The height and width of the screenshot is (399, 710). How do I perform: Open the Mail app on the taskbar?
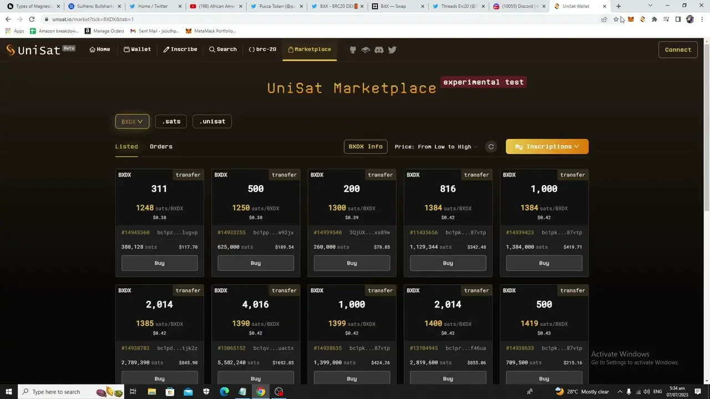click(x=188, y=392)
